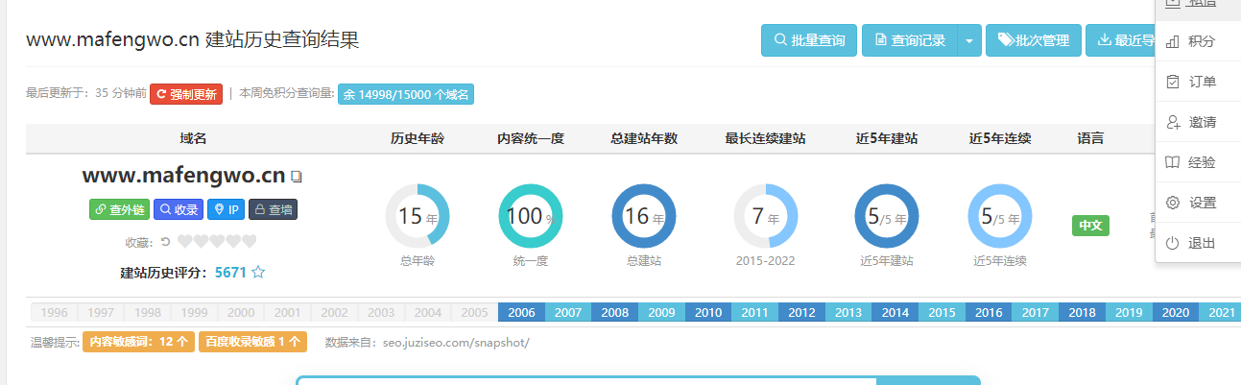Click 退出 to log out
1241x385 pixels.
coord(1198,243)
